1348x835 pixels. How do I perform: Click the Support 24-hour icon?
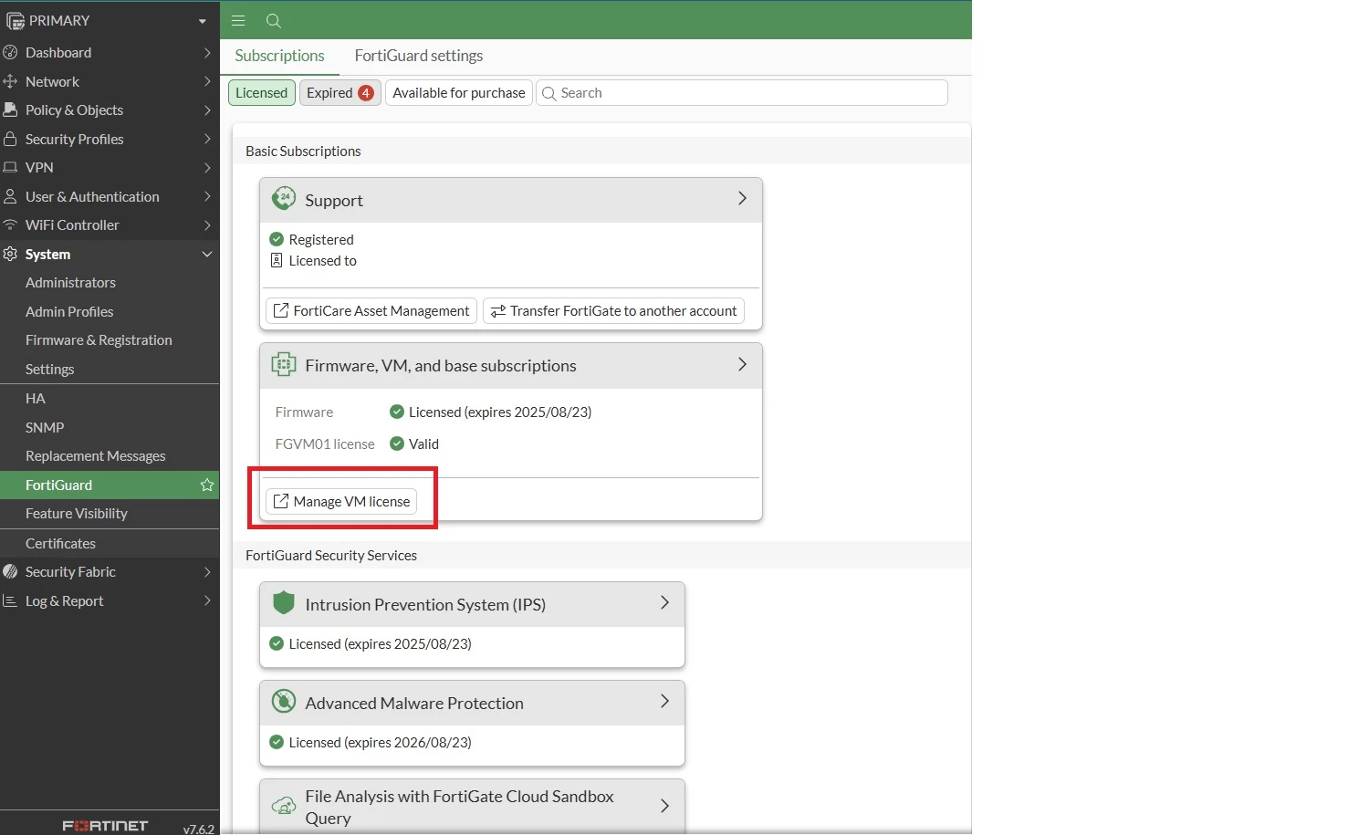(x=284, y=199)
